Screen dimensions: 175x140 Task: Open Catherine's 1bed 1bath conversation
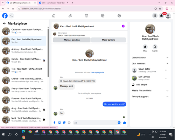click(x=24, y=31)
